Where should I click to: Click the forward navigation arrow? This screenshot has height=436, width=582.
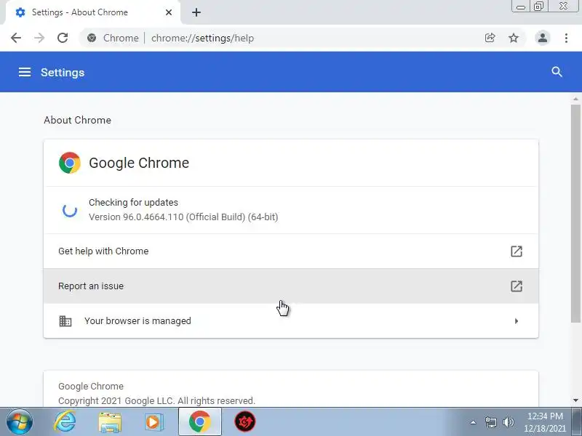(39, 38)
